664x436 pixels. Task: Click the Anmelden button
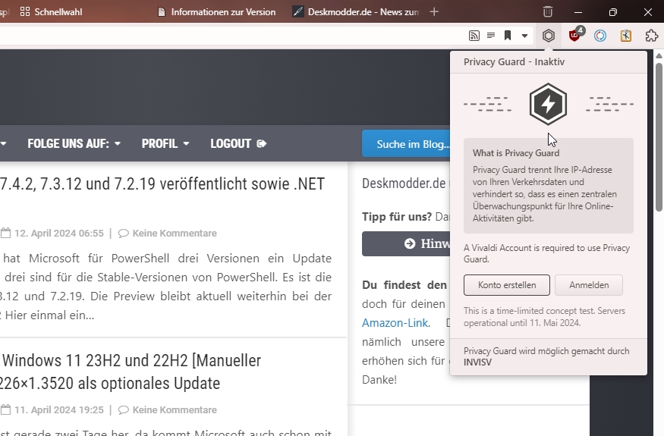point(589,285)
